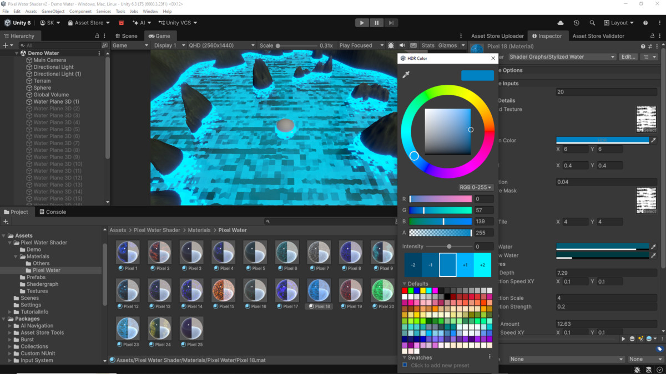
Task: Open material help icon next to Pixel 18
Action: (643, 47)
